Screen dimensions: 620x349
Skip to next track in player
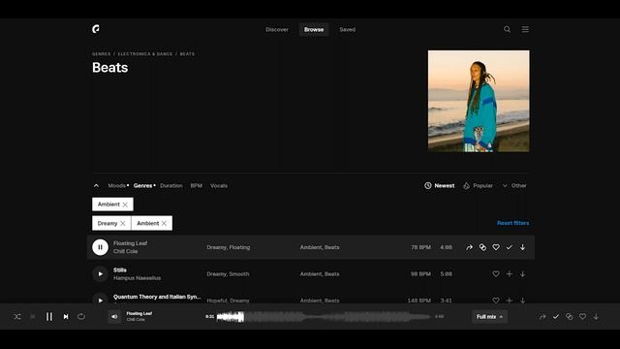(x=66, y=317)
